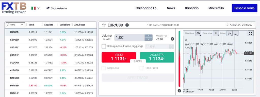Sort by the Variazione column header
Viewport: 260px width, 97px height.
tap(65, 25)
